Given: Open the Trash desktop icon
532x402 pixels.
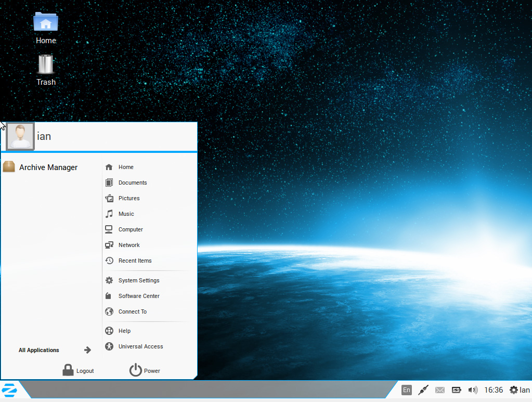Looking at the screenshot, I should (46, 64).
